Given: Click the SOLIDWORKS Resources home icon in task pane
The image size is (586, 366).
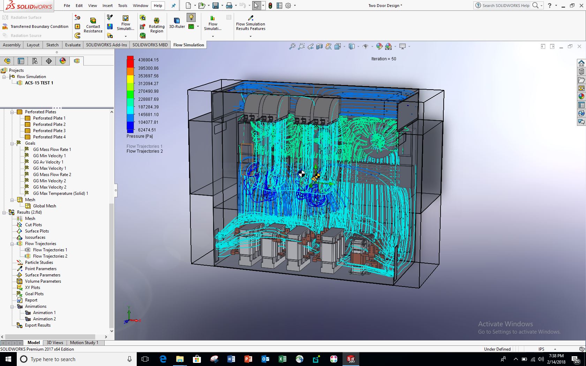Looking at the screenshot, I should coord(581,63).
